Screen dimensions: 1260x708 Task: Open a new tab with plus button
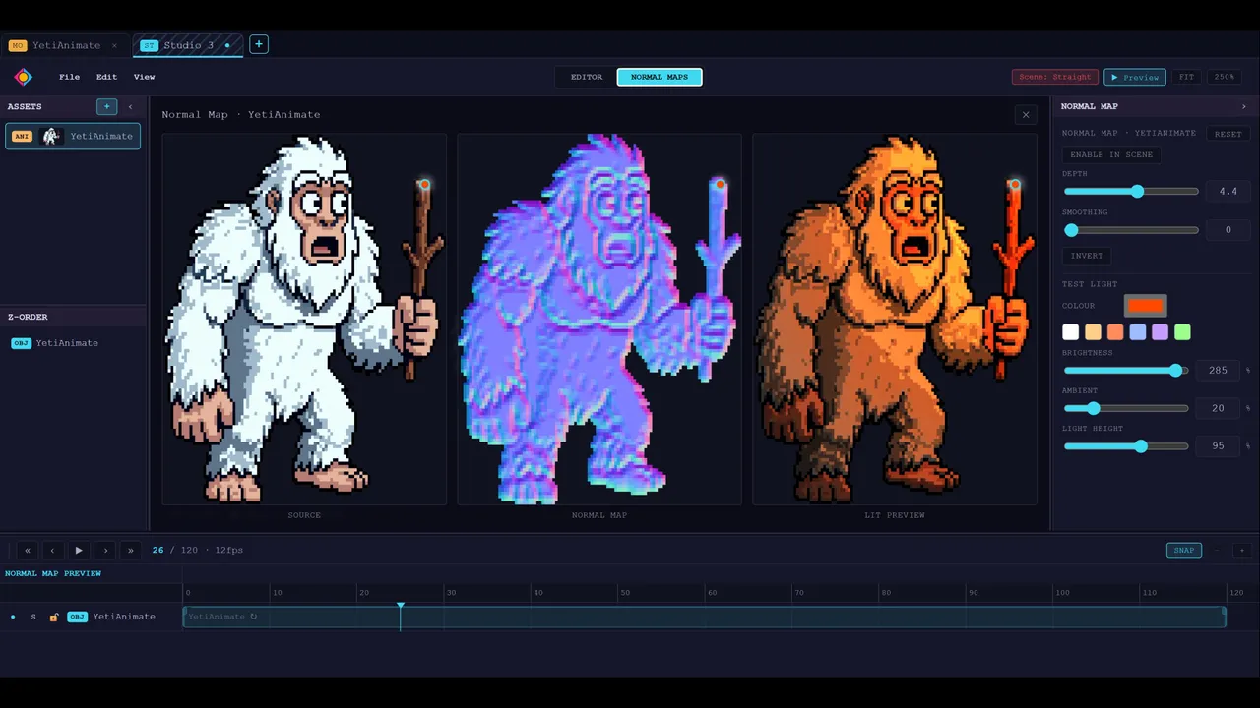pyautogui.click(x=259, y=44)
